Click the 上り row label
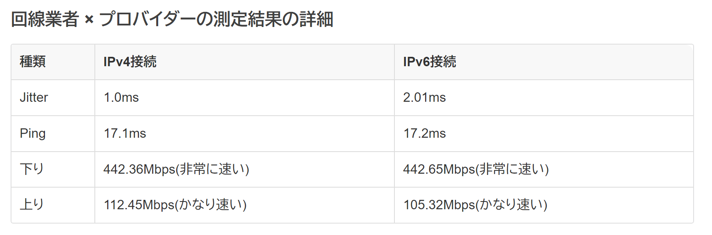 coord(32,204)
